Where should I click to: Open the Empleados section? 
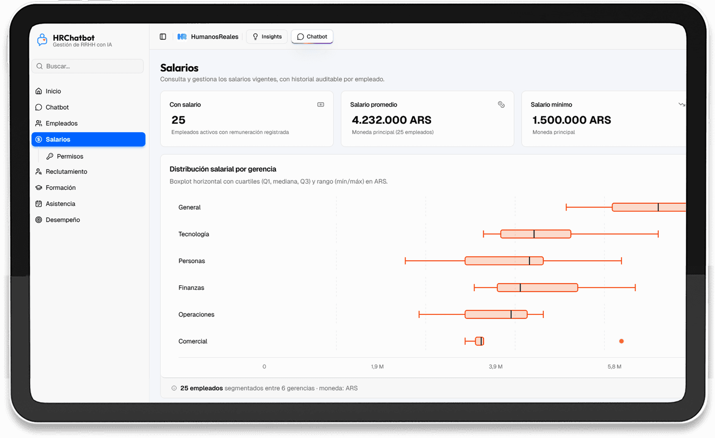[x=62, y=123]
